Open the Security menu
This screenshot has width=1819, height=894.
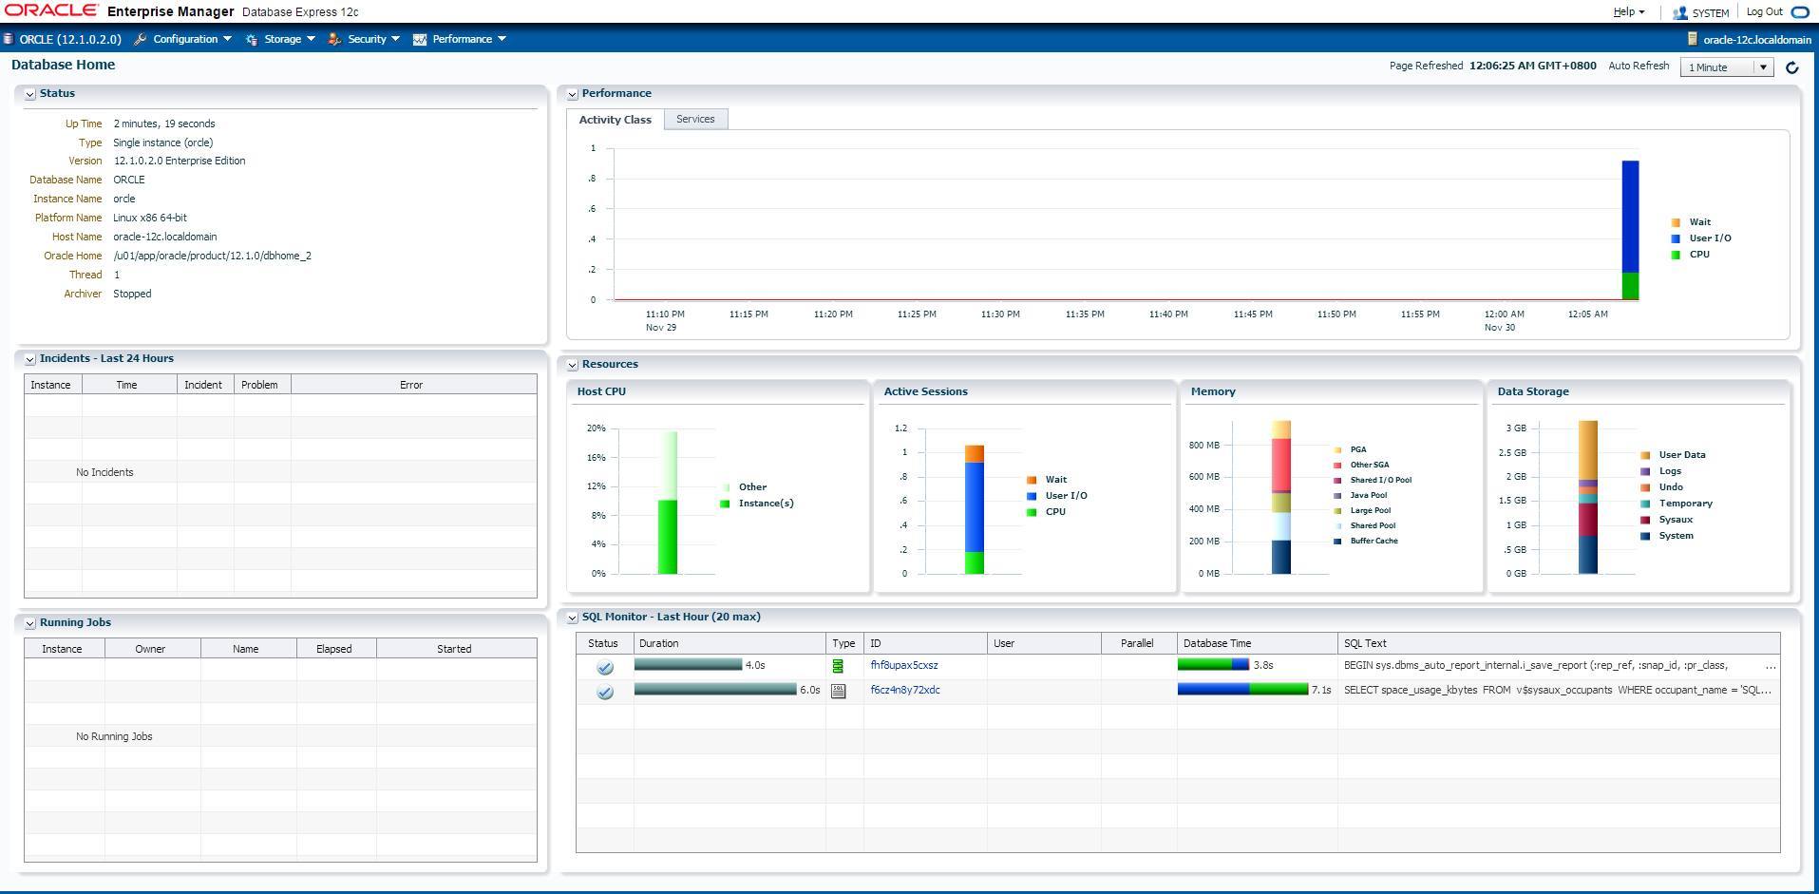[374, 39]
